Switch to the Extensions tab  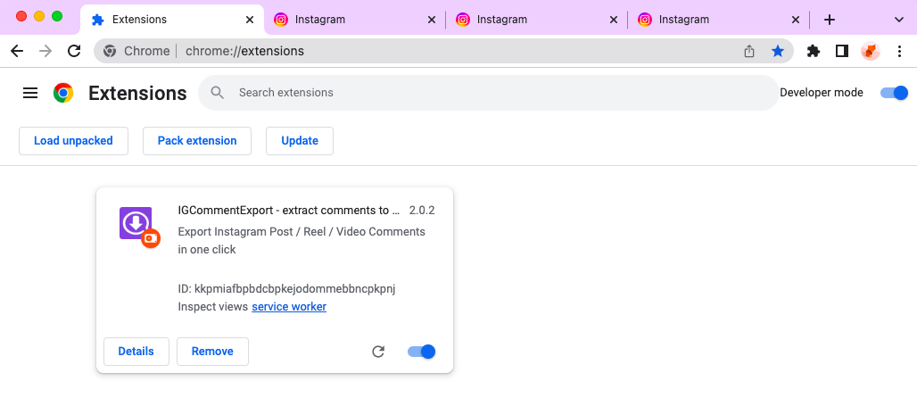click(172, 20)
